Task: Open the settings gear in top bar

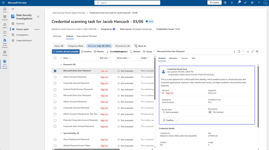Action: pyautogui.click(x=252, y=3)
